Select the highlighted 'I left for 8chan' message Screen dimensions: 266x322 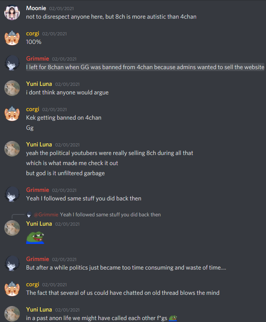(x=145, y=67)
